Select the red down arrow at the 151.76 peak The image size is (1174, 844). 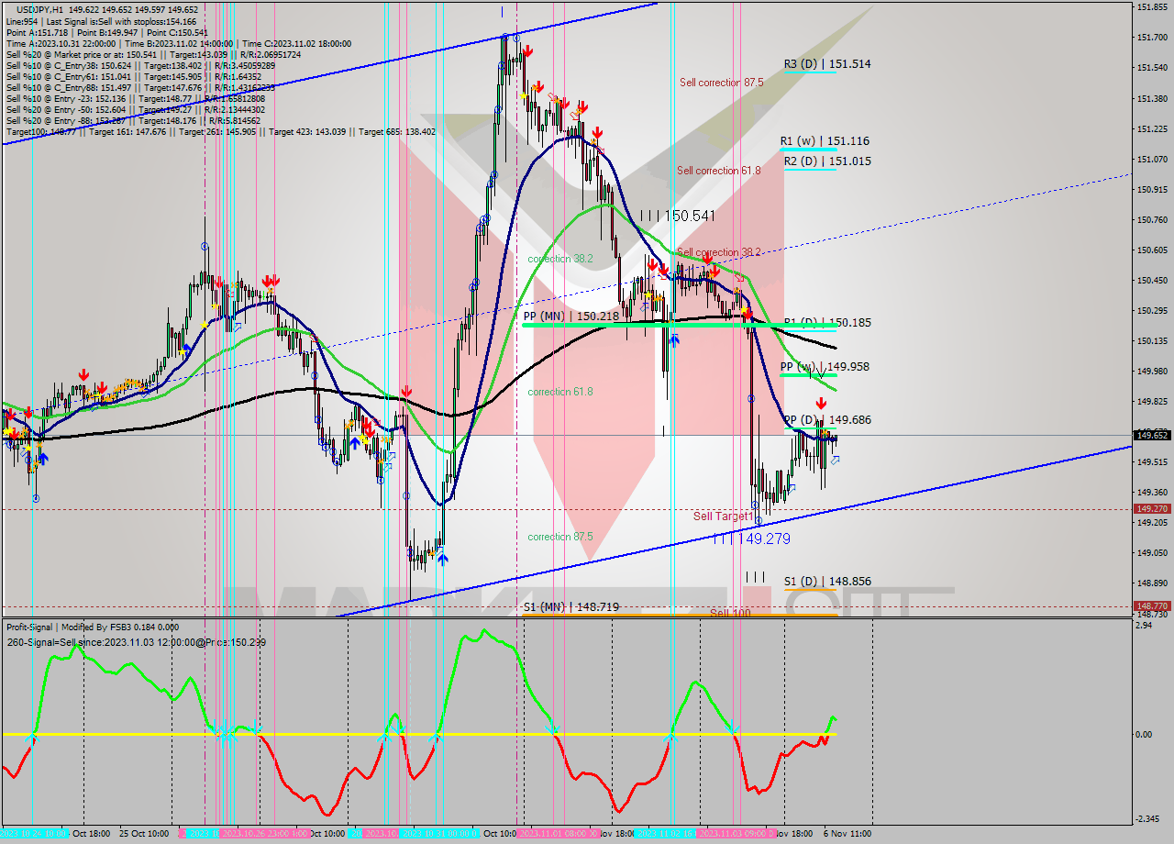click(x=527, y=52)
